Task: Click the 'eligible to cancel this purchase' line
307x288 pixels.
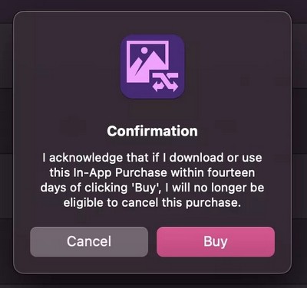Action: click(153, 203)
